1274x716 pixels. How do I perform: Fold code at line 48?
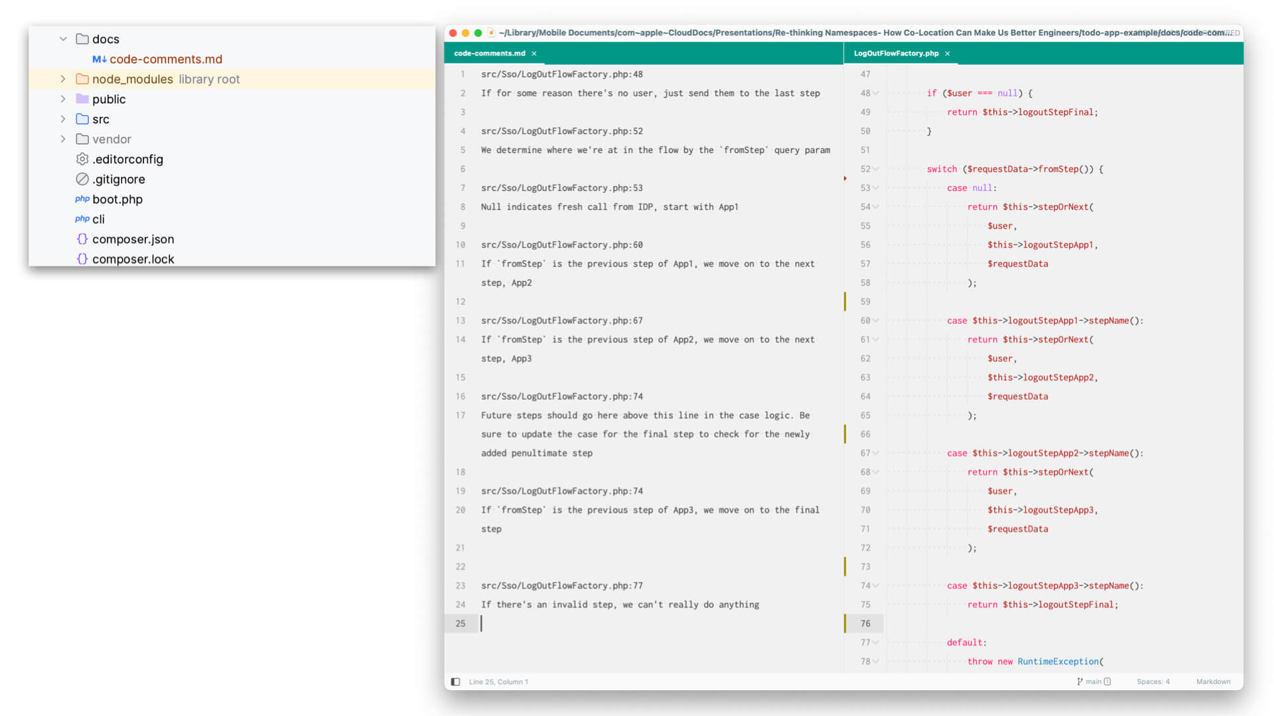point(876,93)
